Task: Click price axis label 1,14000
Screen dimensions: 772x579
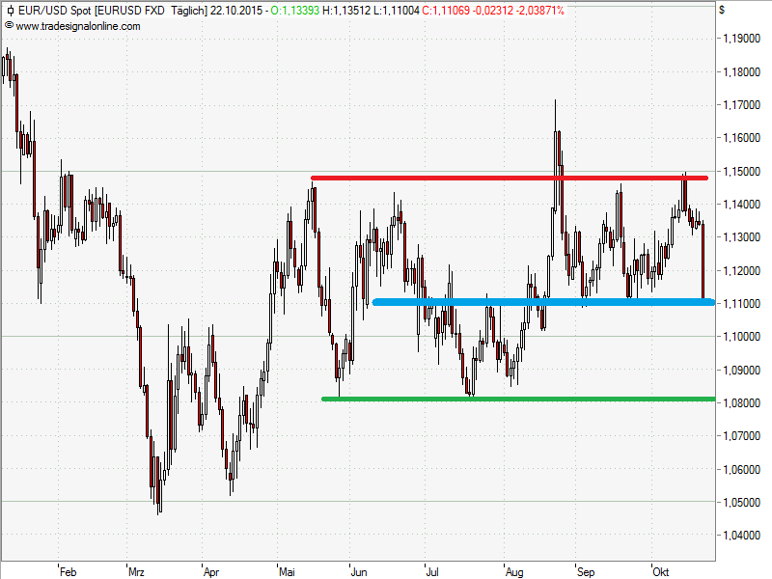Action: click(741, 205)
